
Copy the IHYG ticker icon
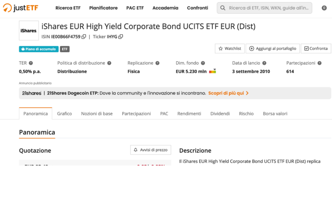pyautogui.click(x=121, y=37)
